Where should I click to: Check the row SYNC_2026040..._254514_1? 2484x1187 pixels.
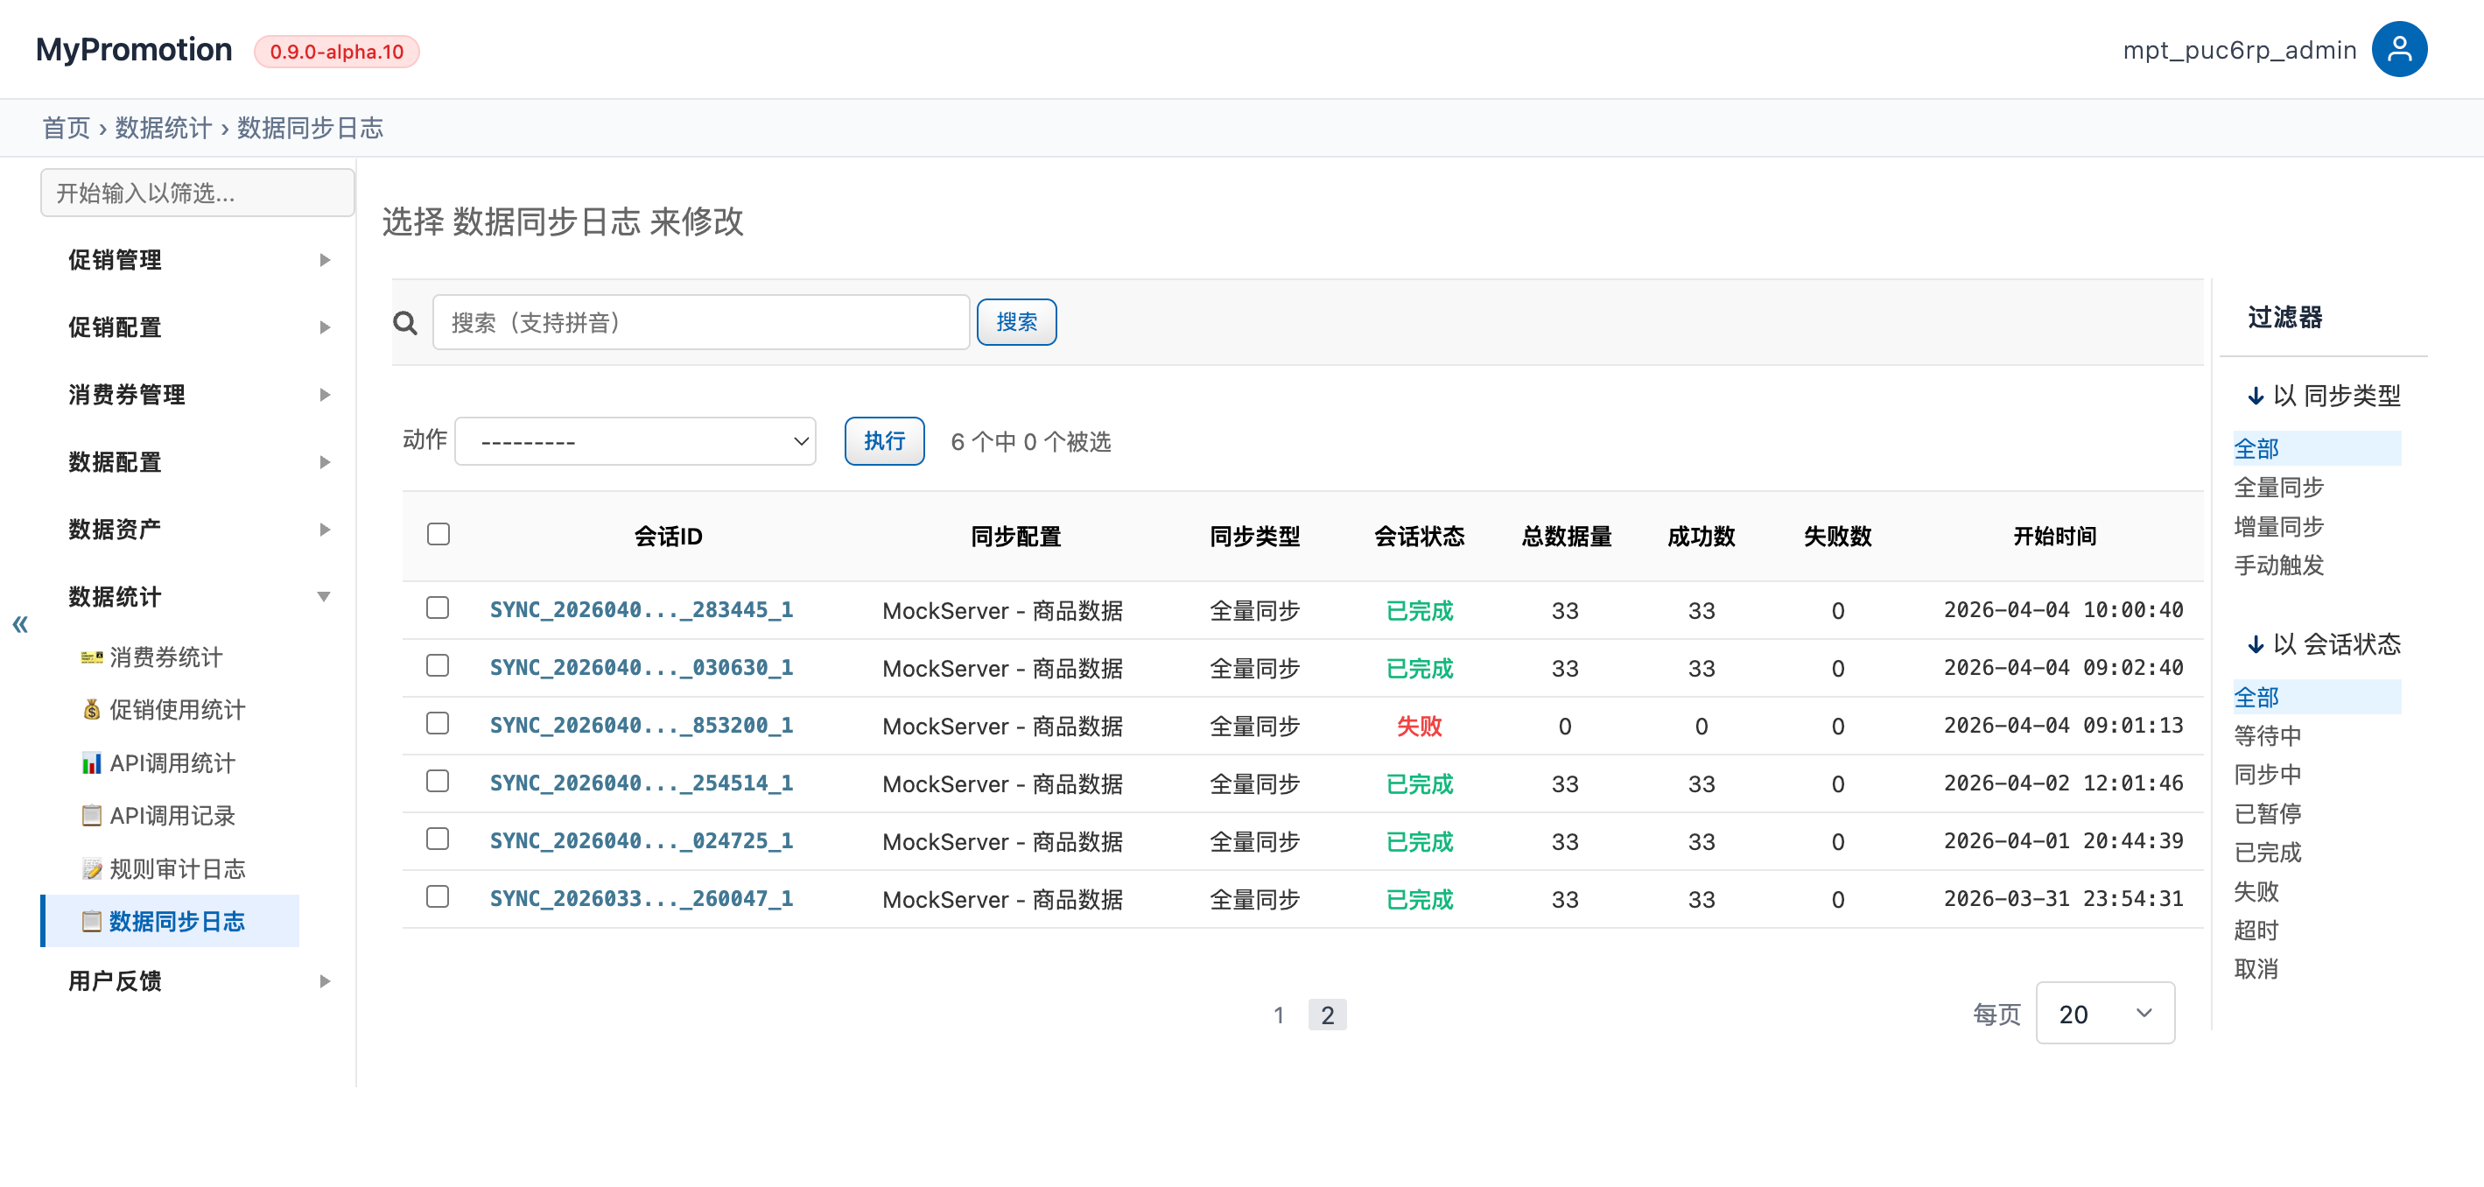click(438, 781)
